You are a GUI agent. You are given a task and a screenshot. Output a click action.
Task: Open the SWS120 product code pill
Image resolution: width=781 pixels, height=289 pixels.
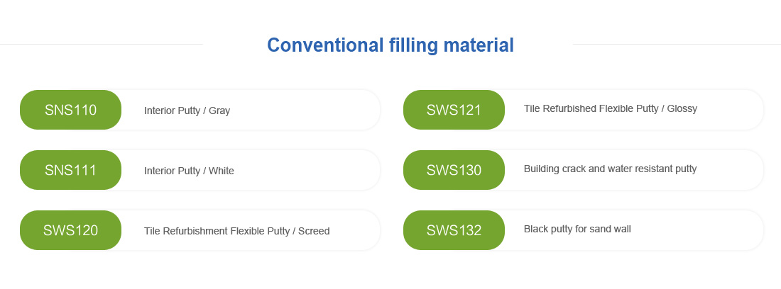[x=71, y=230]
